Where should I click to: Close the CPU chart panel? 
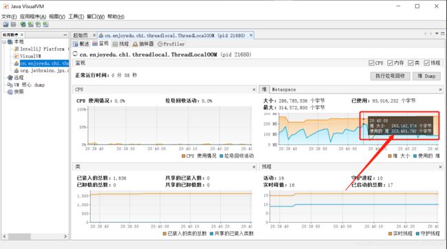click(x=254, y=89)
